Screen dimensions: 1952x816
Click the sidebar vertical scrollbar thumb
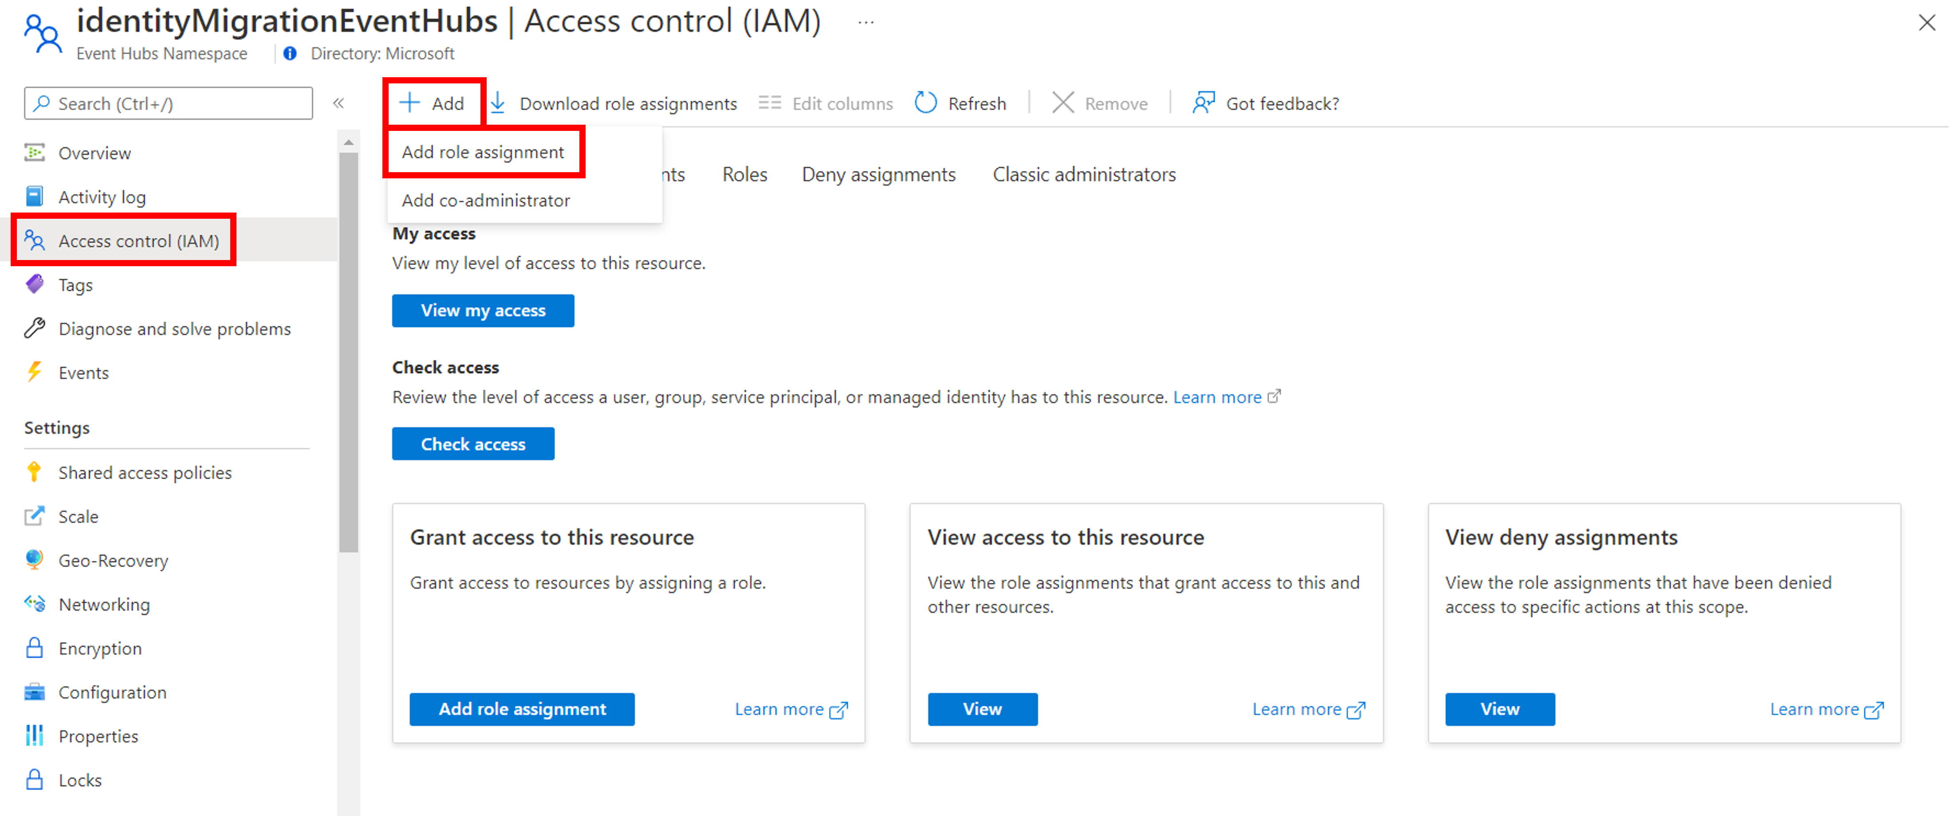[x=349, y=352]
